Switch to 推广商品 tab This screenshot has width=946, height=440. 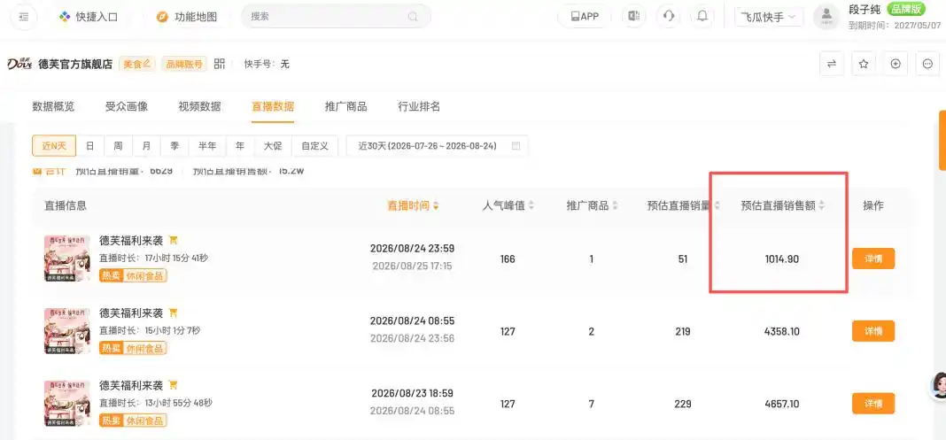(x=345, y=107)
